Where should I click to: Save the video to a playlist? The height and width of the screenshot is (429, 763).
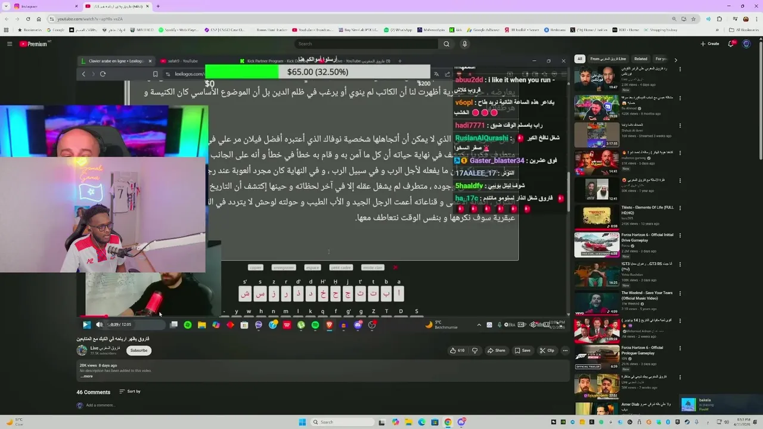coord(522,350)
